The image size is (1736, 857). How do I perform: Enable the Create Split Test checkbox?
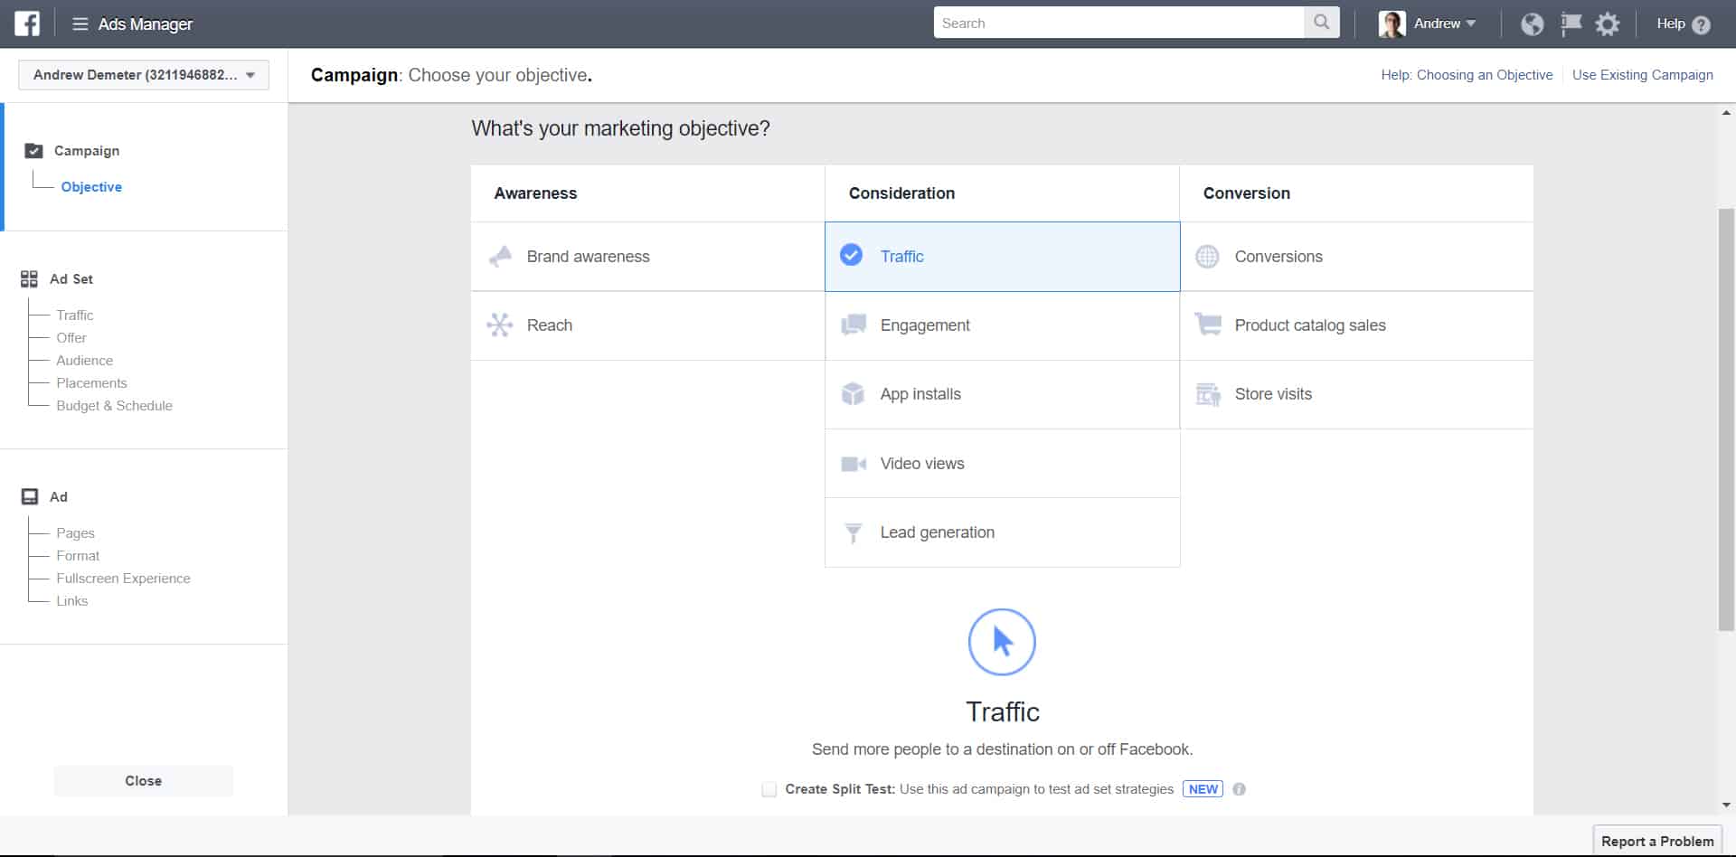point(769,789)
